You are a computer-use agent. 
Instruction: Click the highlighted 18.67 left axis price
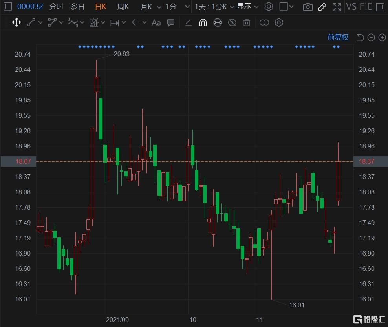coord(18,161)
